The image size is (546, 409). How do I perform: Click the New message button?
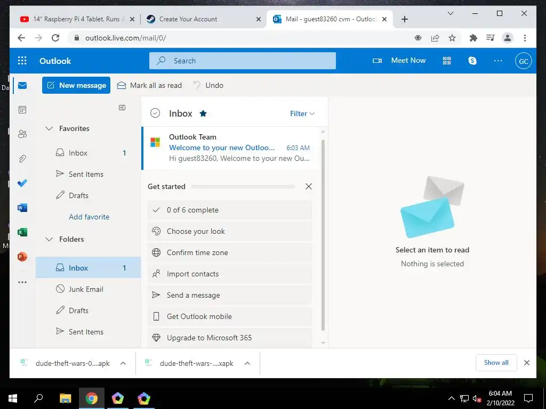(76, 85)
